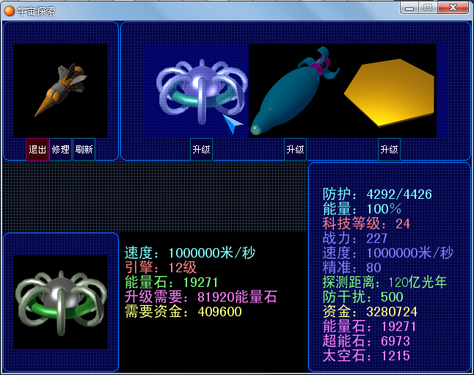
Task: Click 能量石: 19271 in stats panel
Action: tap(369, 327)
